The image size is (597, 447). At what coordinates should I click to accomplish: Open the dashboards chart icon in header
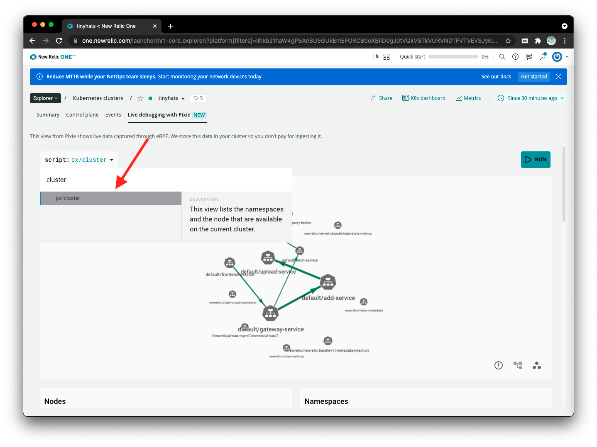tap(376, 57)
